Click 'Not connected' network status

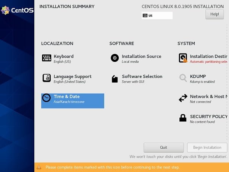click(x=200, y=102)
